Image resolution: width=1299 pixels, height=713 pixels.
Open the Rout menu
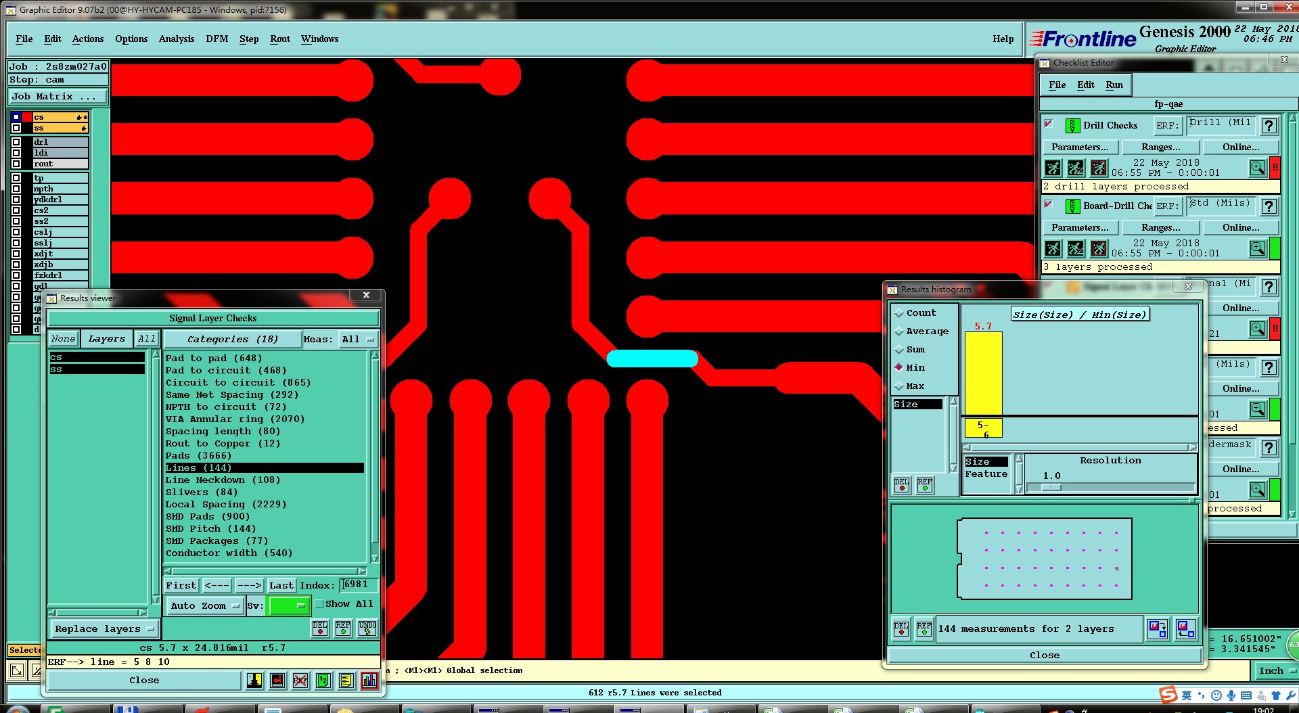pos(279,39)
